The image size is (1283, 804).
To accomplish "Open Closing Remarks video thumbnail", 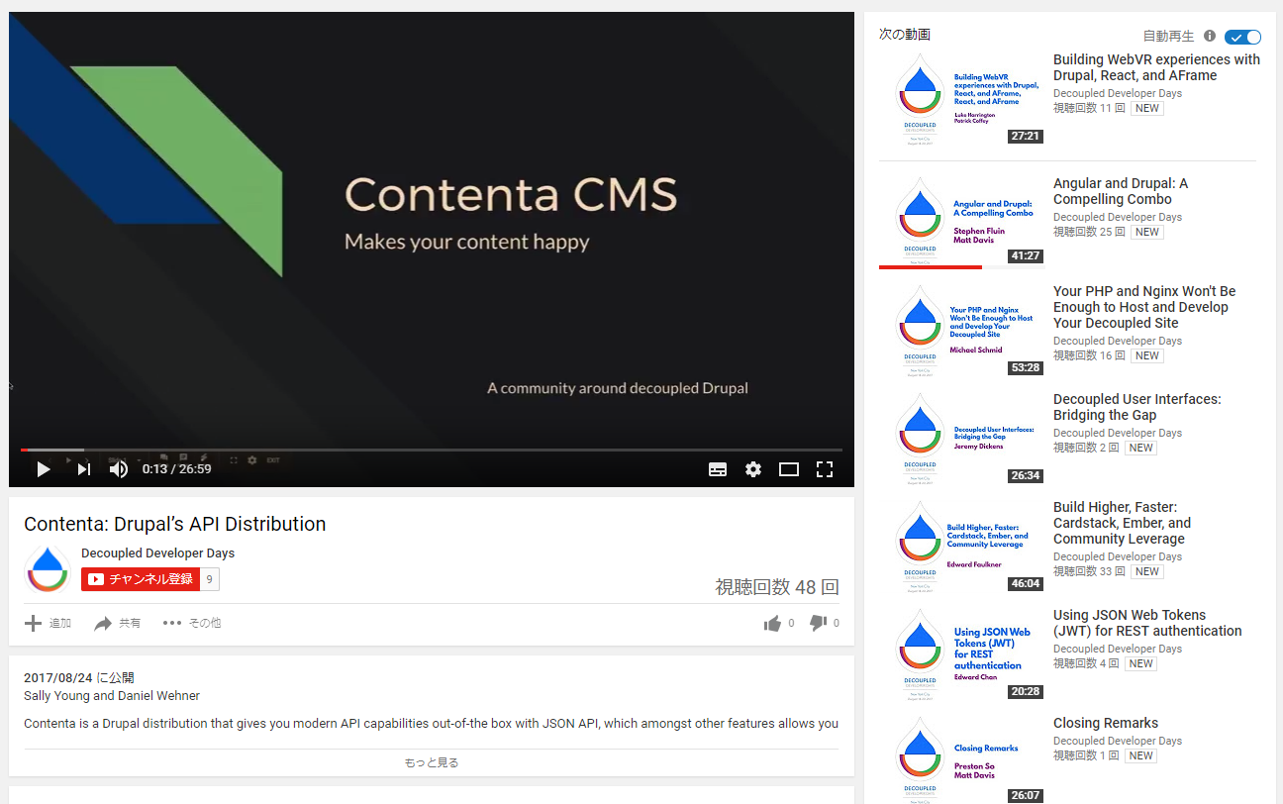I will tap(961, 759).
